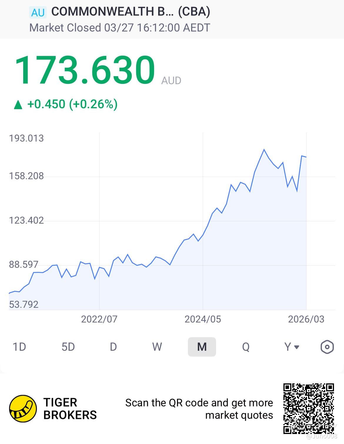
Task: Click the TIGER BROKERS brand text
Action: 70,409
